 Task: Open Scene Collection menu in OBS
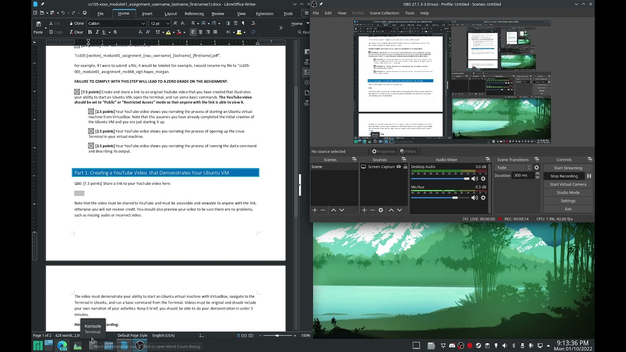[384, 13]
